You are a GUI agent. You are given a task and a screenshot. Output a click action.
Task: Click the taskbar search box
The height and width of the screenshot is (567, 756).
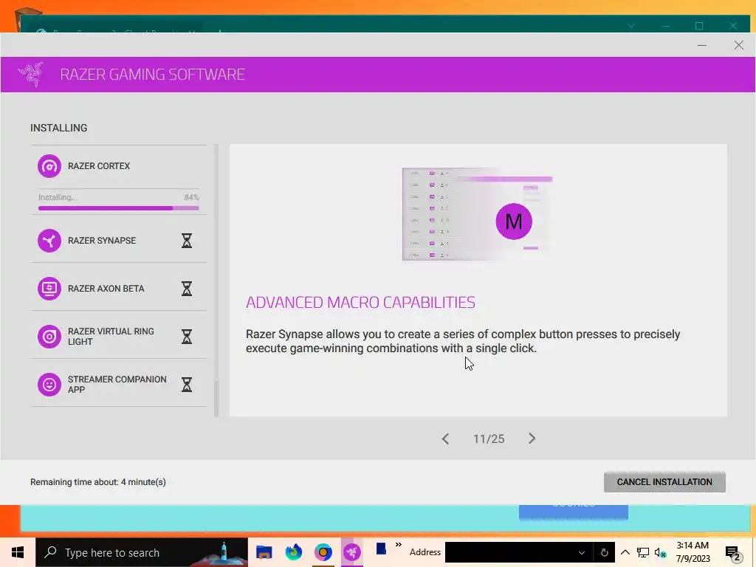tap(142, 552)
